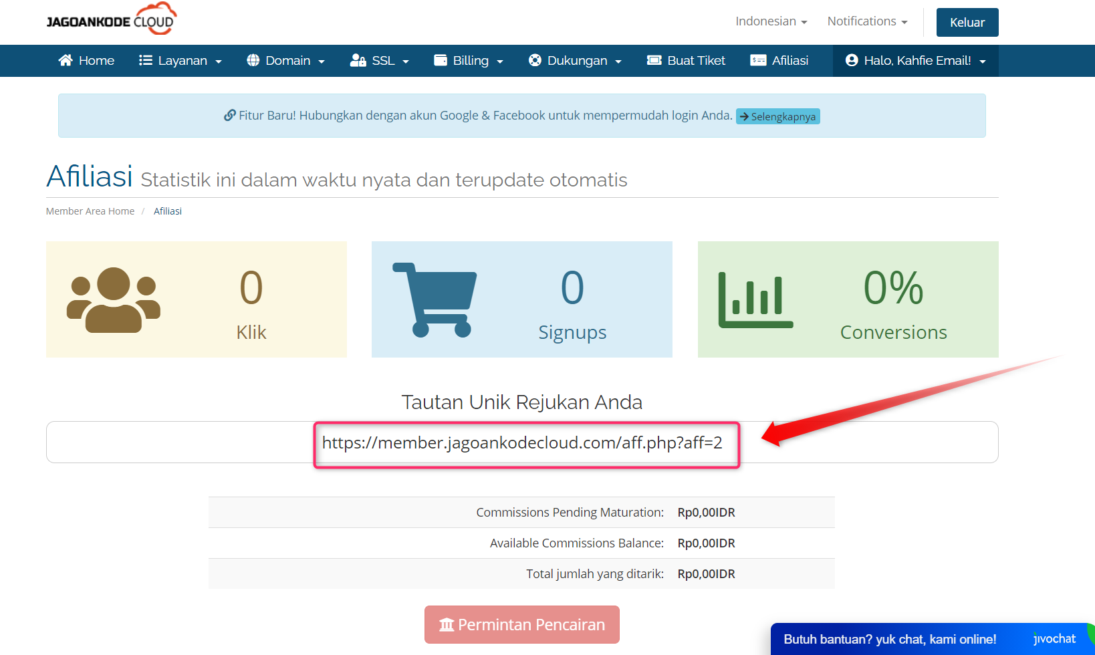Click the Fitur Baru notice text

click(x=485, y=115)
